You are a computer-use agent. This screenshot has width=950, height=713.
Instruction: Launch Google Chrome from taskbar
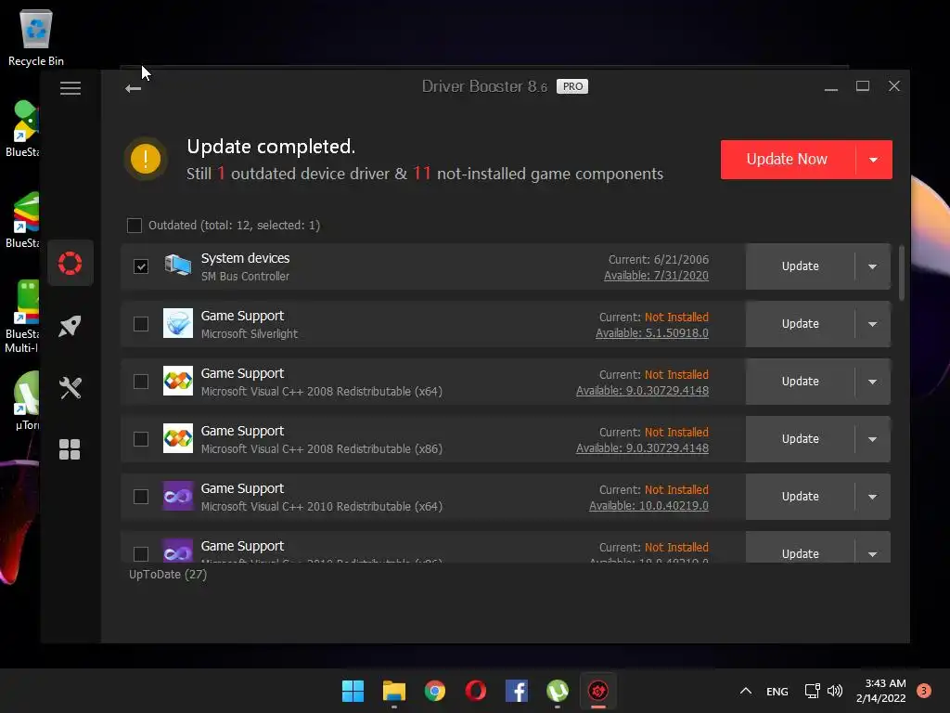click(x=435, y=691)
